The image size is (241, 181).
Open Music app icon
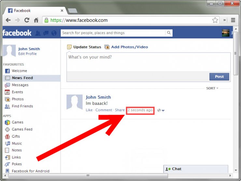click(x=7, y=143)
